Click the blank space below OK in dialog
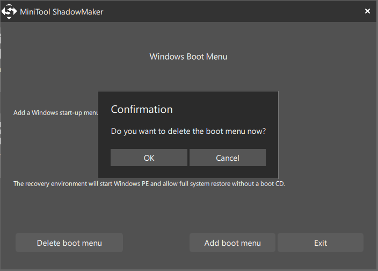Screen dimensions: 378x271 [149, 173]
